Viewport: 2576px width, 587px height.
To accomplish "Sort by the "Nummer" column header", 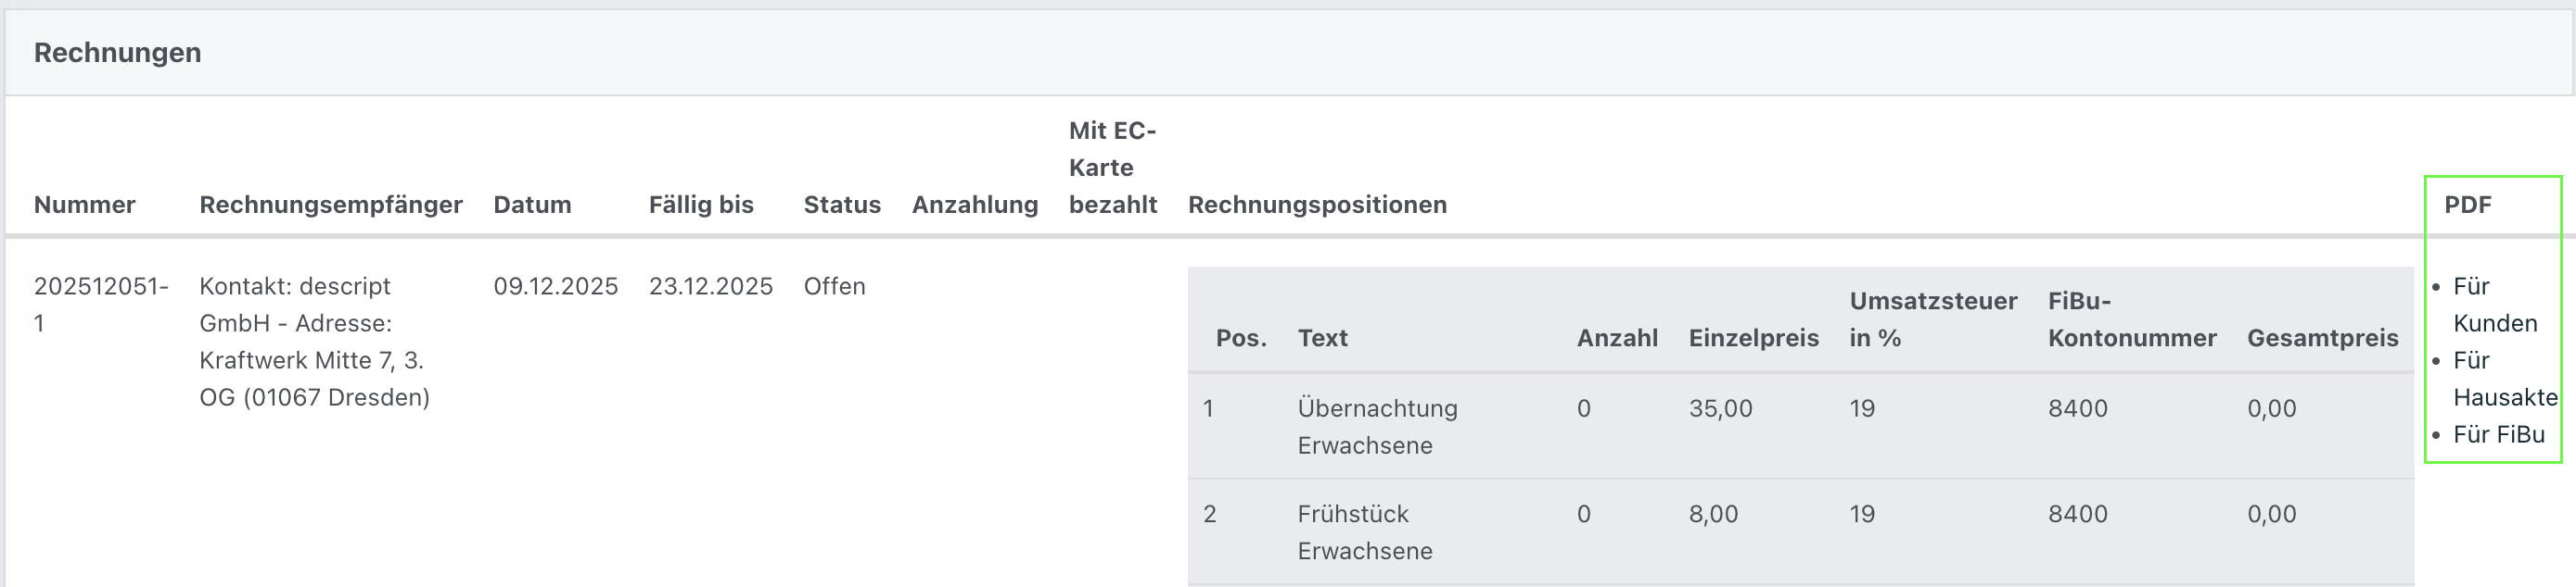I will 85,205.
